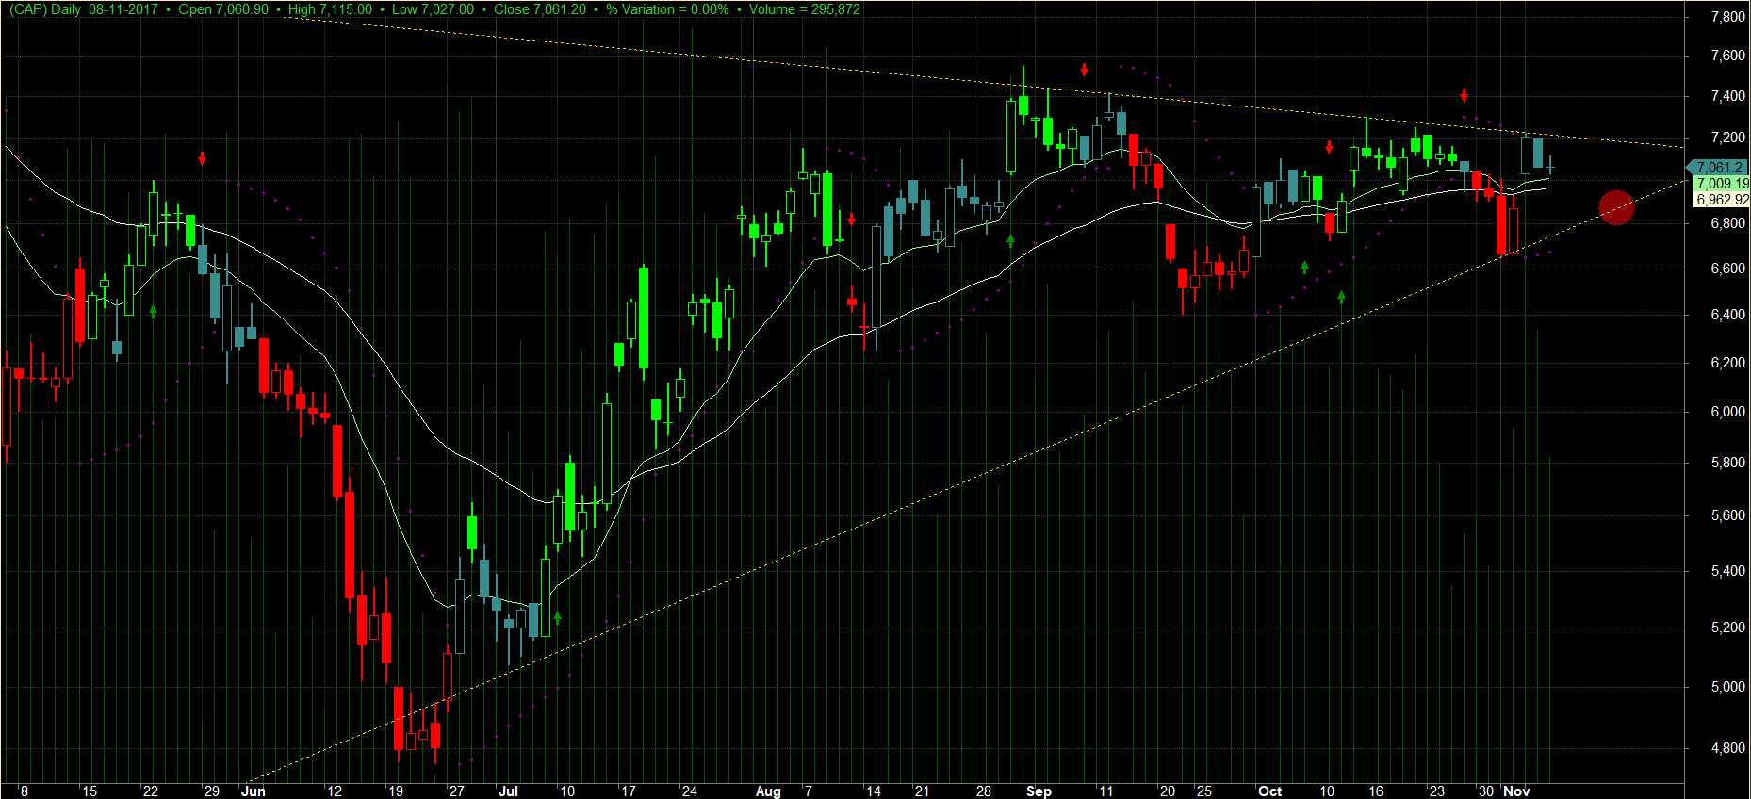Click the red sell arrow above late-October candles
Screen dimensions: 1751x799
[1464, 95]
